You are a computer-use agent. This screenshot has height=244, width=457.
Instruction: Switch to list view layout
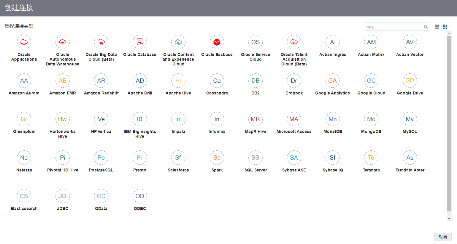pyautogui.click(x=437, y=27)
